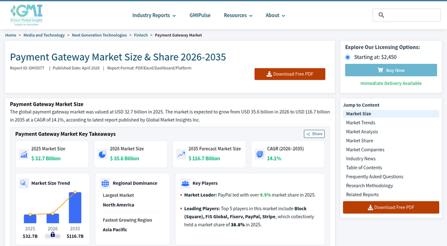Viewport: 447px width, 246px height.
Task: Open Fintech breadcrumb link
Action: [x=141, y=35]
